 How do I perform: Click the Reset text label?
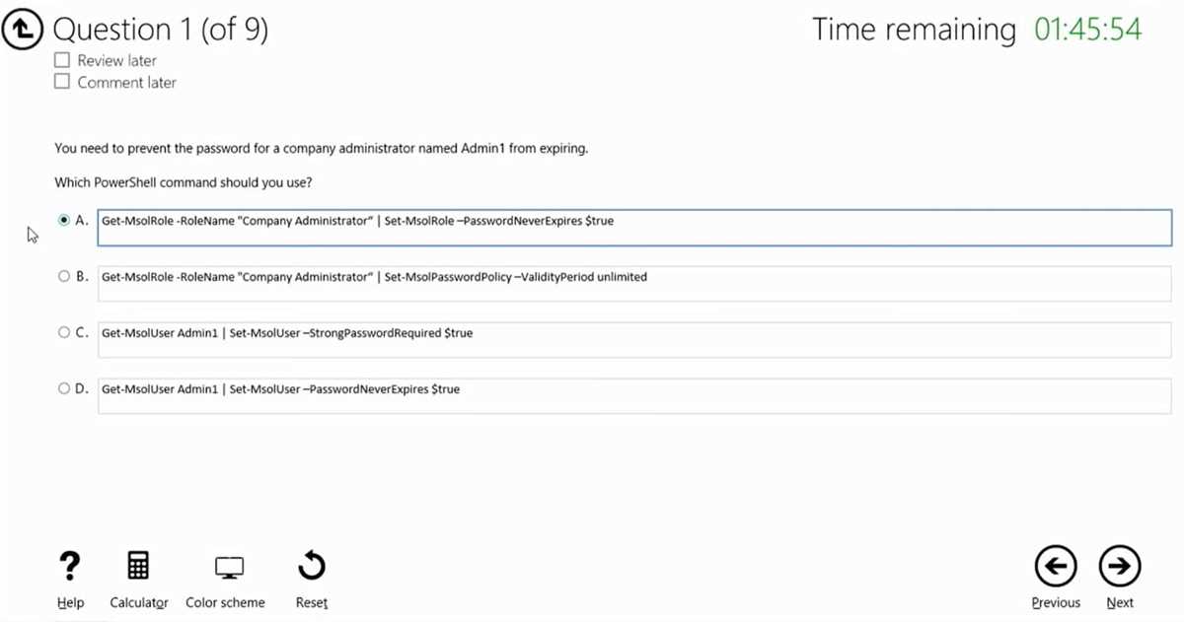[x=312, y=602]
